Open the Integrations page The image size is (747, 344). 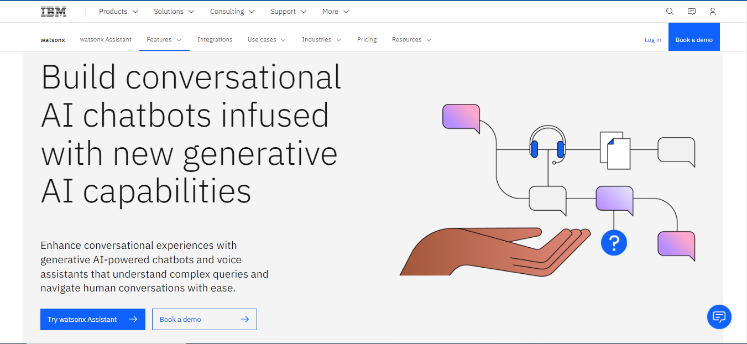(215, 39)
